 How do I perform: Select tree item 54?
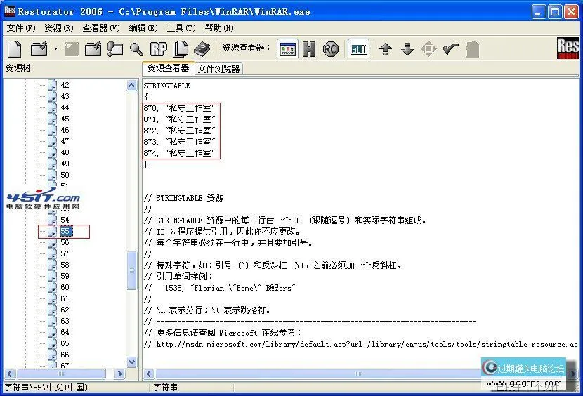[x=65, y=220]
